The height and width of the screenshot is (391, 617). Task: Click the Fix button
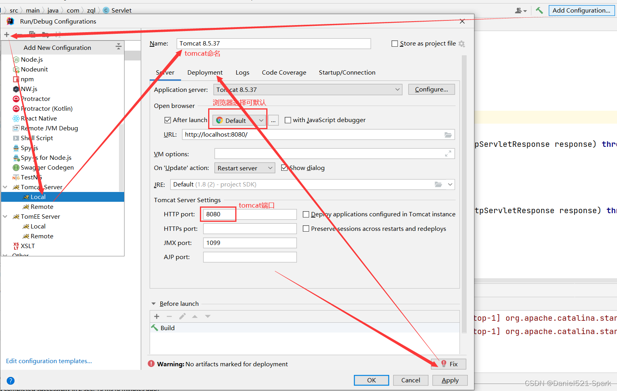tap(449, 364)
